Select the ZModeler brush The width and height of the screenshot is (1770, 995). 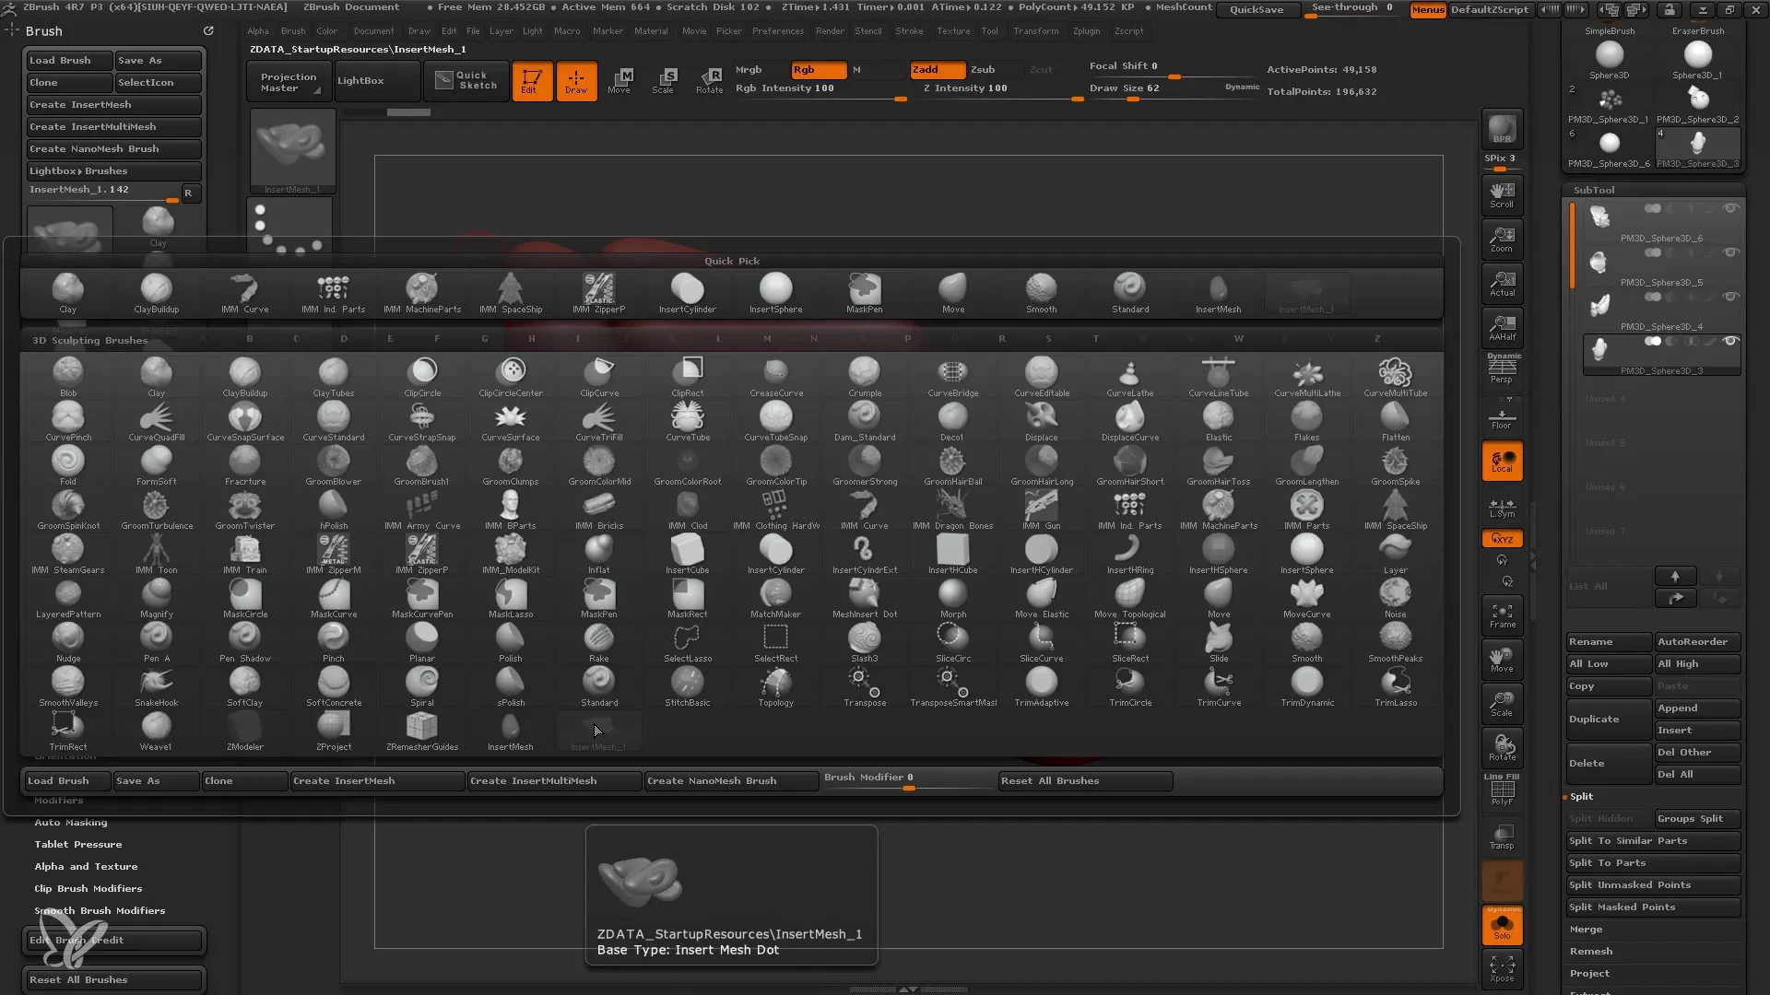coord(244,731)
